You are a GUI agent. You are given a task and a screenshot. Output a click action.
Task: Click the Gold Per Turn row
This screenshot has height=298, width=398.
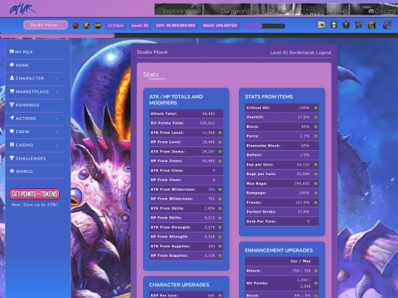[282, 221]
